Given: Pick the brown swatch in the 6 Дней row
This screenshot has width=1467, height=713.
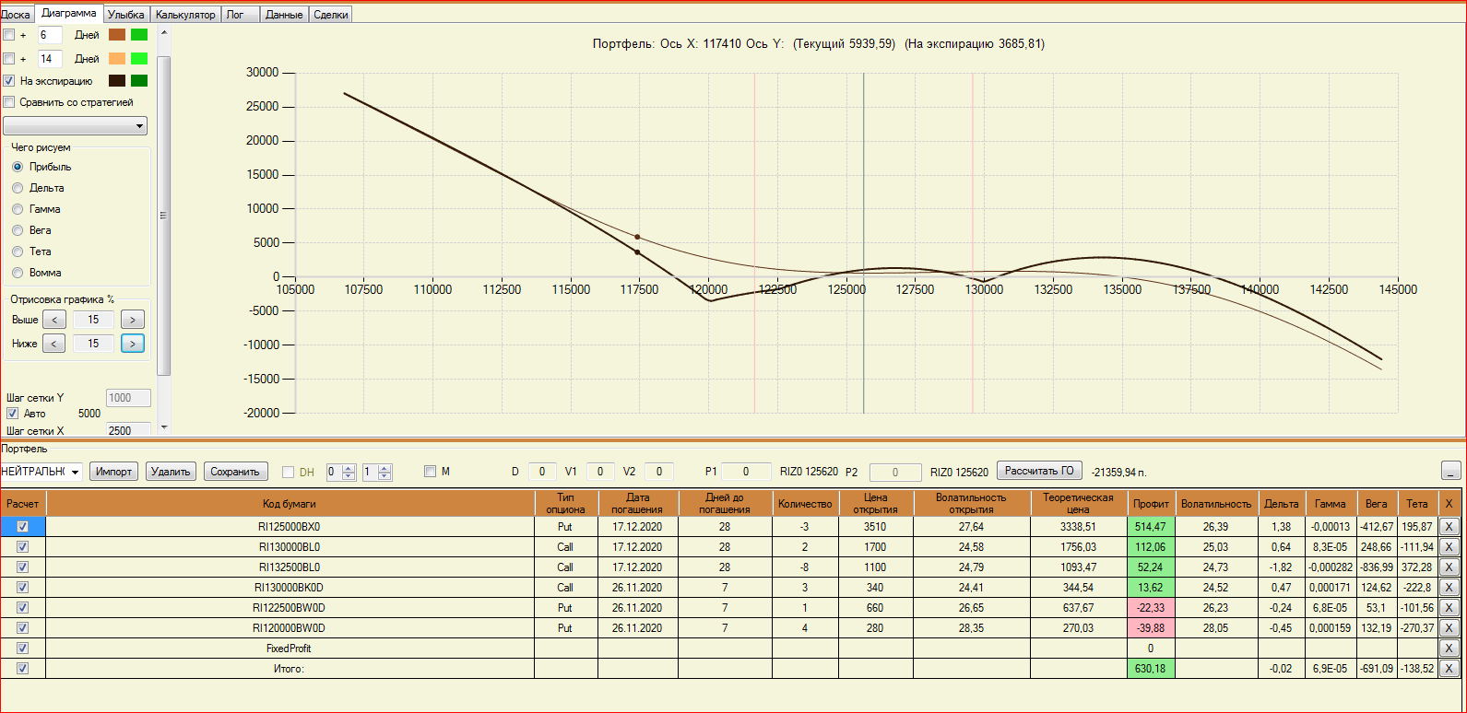Looking at the screenshot, I should pos(117,35).
